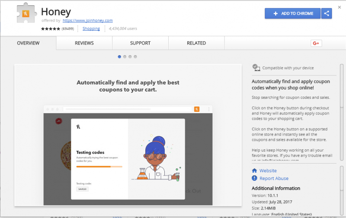This screenshot has width=346, height=218.
Task: Switch to the Overview tab
Action: coord(28,43)
